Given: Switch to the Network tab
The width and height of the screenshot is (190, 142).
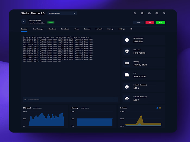Looking at the screenshot, I should click(99, 29).
